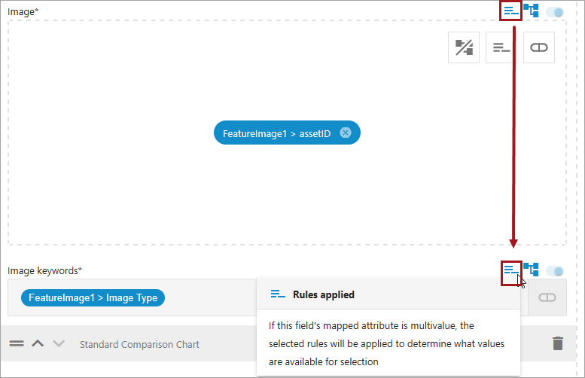The height and width of the screenshot is (378, 585).
Task: Open the hierarchy icon beside Image keywords
Action: click(x=532, y=270)
